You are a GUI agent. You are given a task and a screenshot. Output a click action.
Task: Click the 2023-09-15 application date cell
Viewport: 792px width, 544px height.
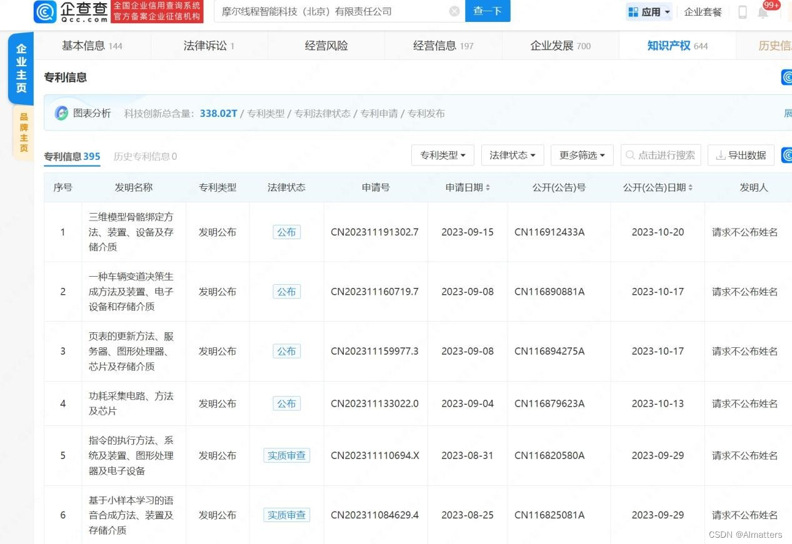[468, 232]
